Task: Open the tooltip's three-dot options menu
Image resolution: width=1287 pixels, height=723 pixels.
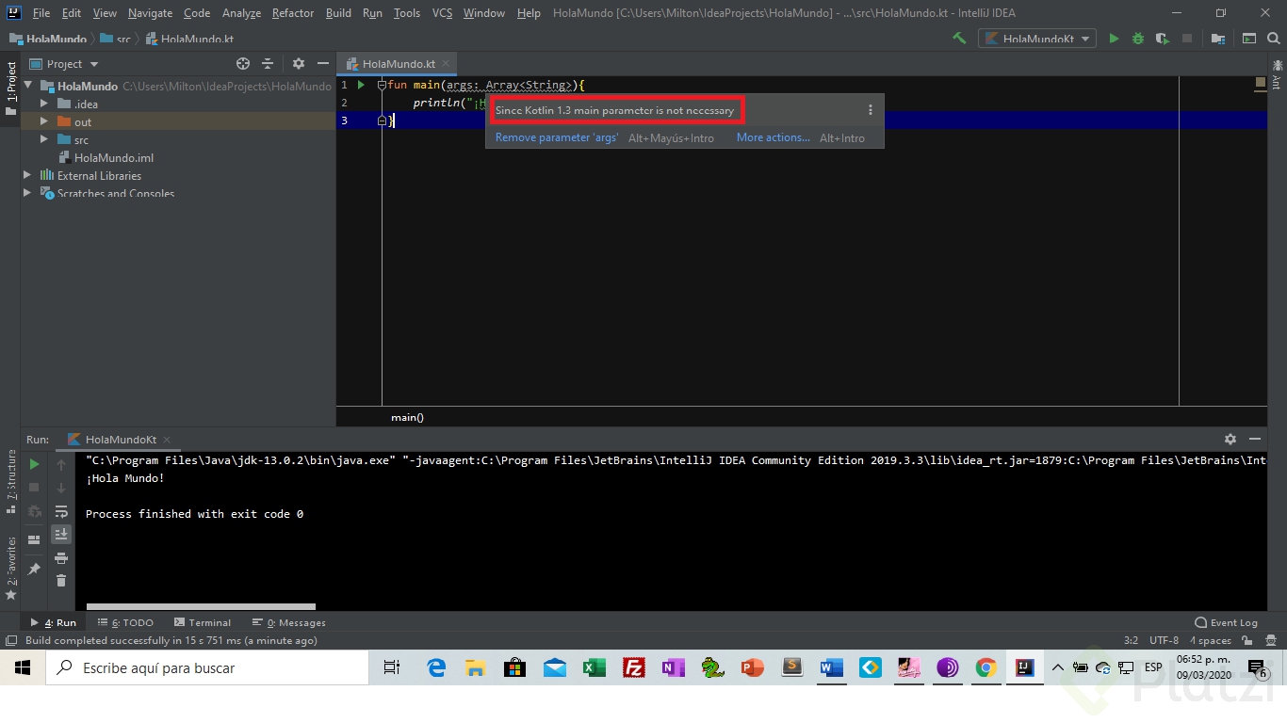Action: coord(871,110)
